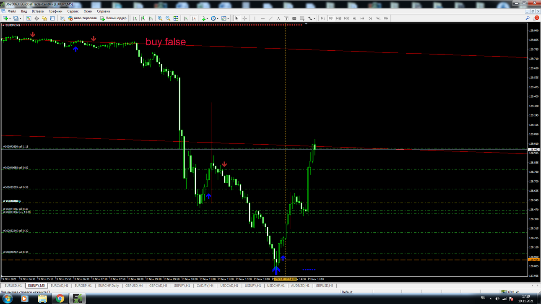This screenshot has height=304, width=541.
Task: Enable chart auto scroll
Action: point(185,18)
